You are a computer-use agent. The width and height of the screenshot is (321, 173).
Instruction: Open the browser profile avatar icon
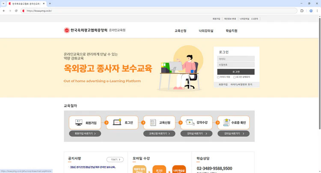pos(311,11)
